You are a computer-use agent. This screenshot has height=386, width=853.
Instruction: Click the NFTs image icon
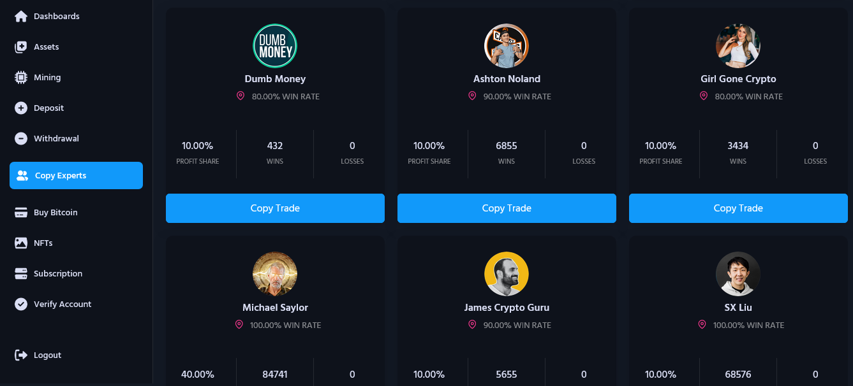click(21, 243)
